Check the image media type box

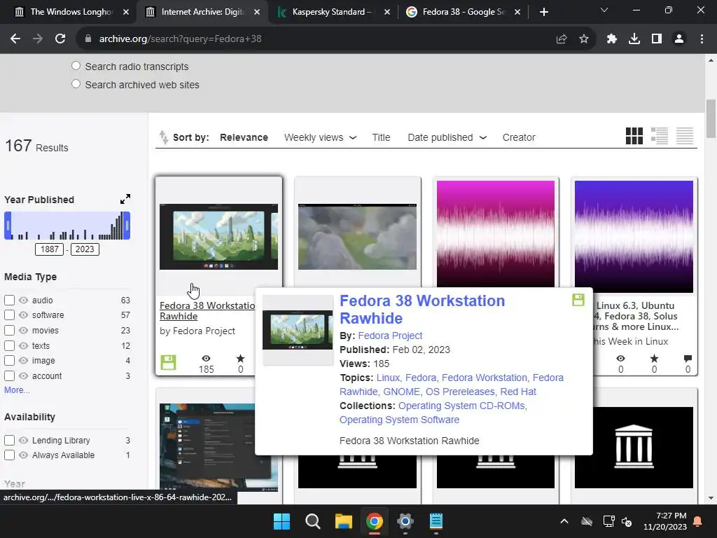pos(9,361)
